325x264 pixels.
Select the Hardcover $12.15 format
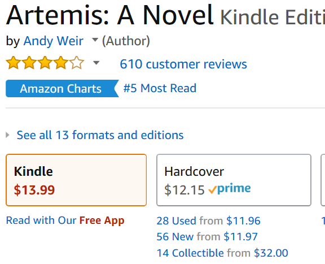coord(234,180)
